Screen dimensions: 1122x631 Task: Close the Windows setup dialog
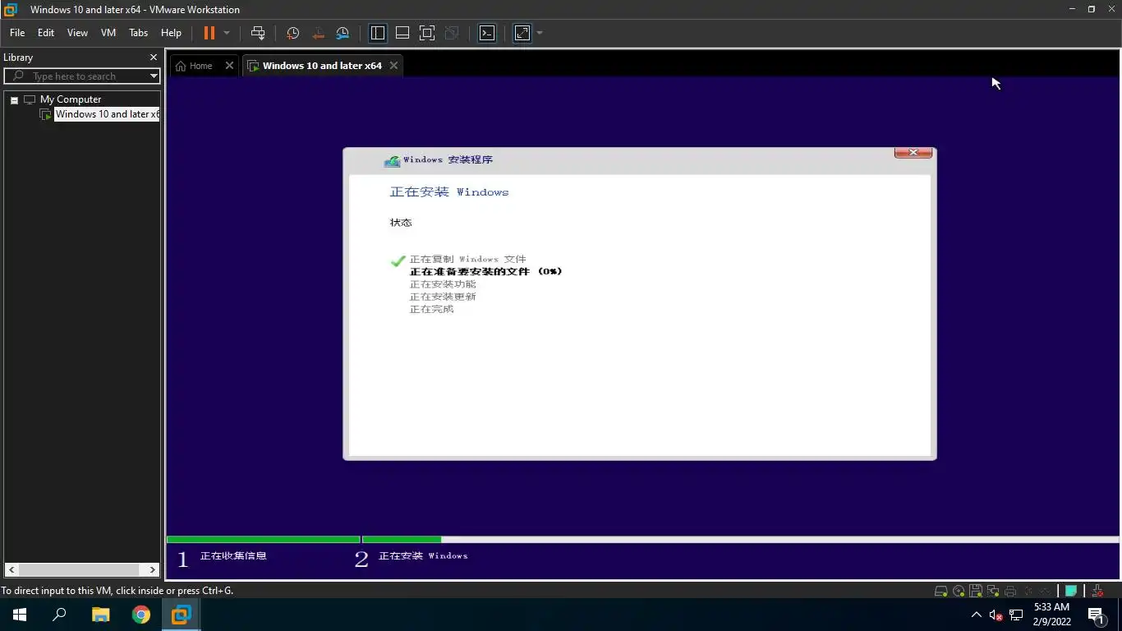913,153
